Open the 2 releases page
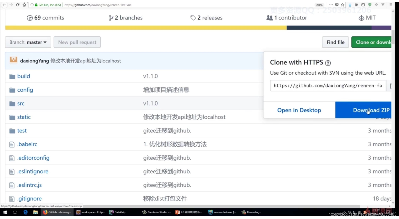399x219 pixels. point(206,18)
